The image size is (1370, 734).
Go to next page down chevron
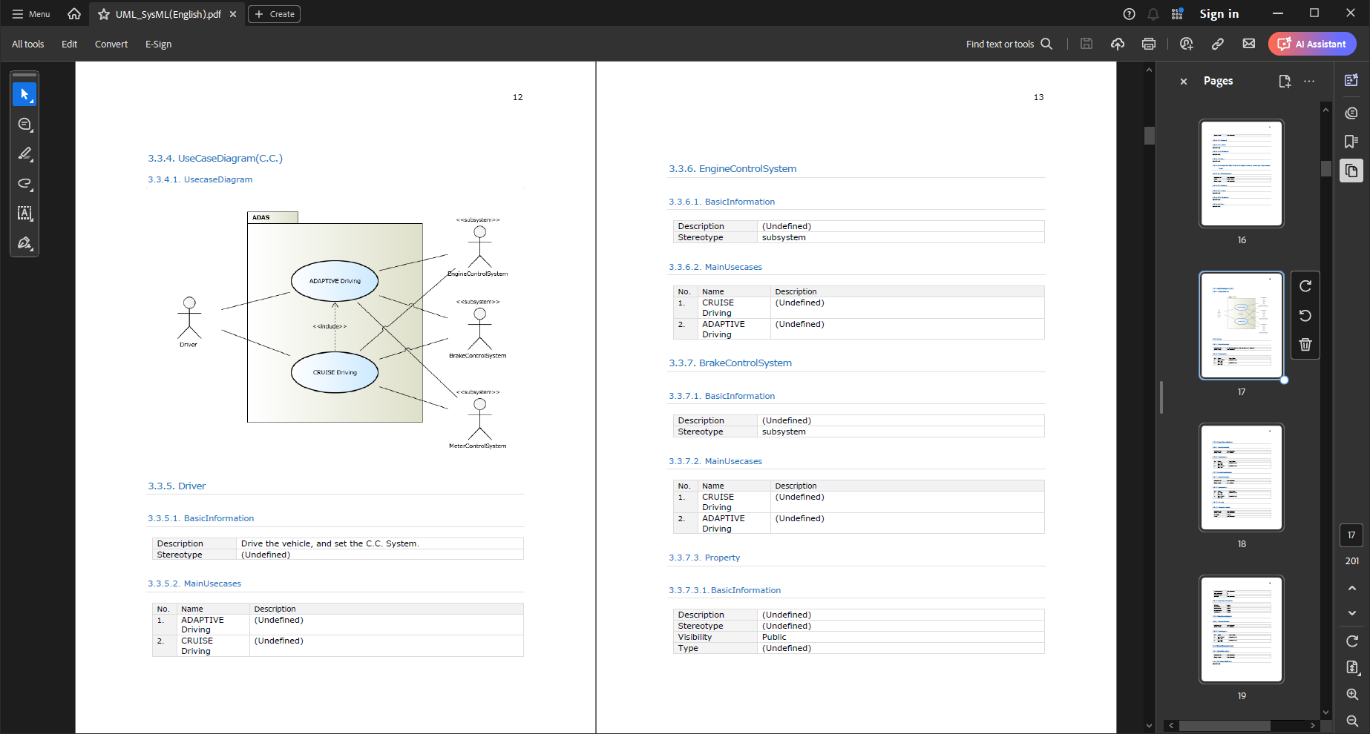1351,613
